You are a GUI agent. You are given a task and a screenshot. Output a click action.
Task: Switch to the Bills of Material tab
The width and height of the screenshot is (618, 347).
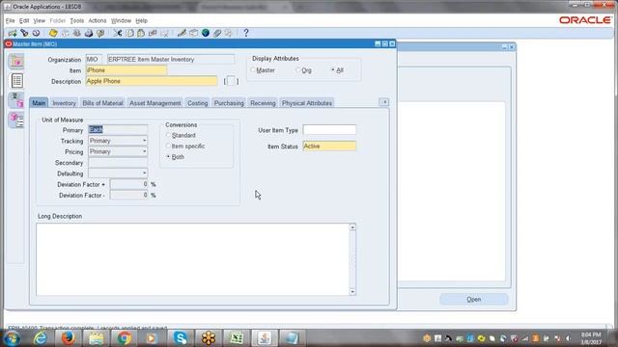click(x=102, y=103)
